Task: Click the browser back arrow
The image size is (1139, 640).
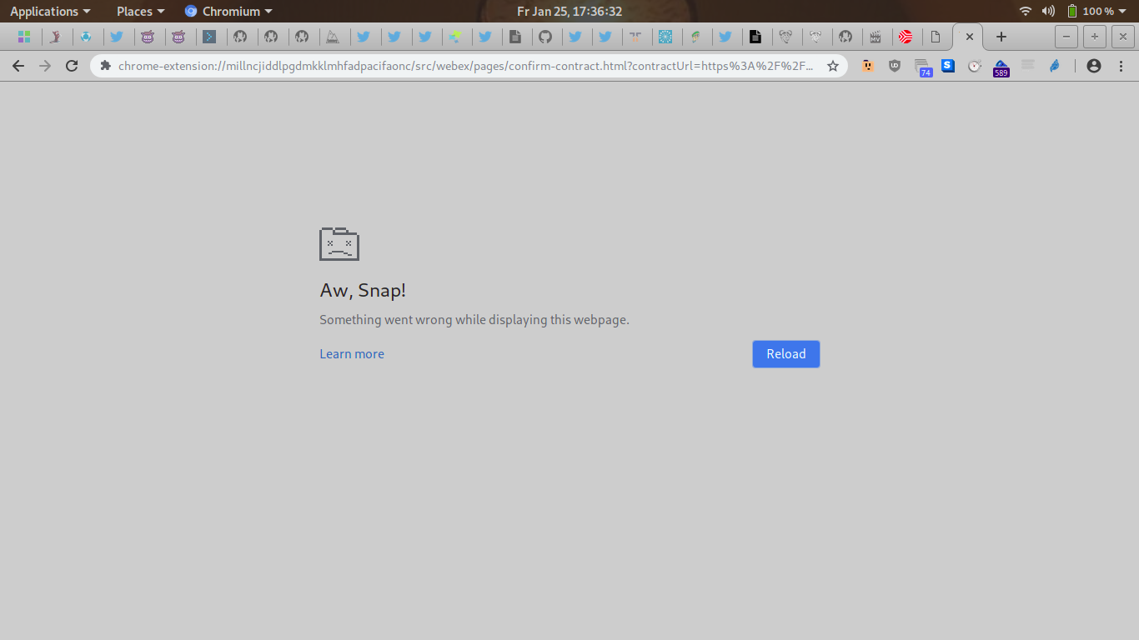Action: pos(18,66)
